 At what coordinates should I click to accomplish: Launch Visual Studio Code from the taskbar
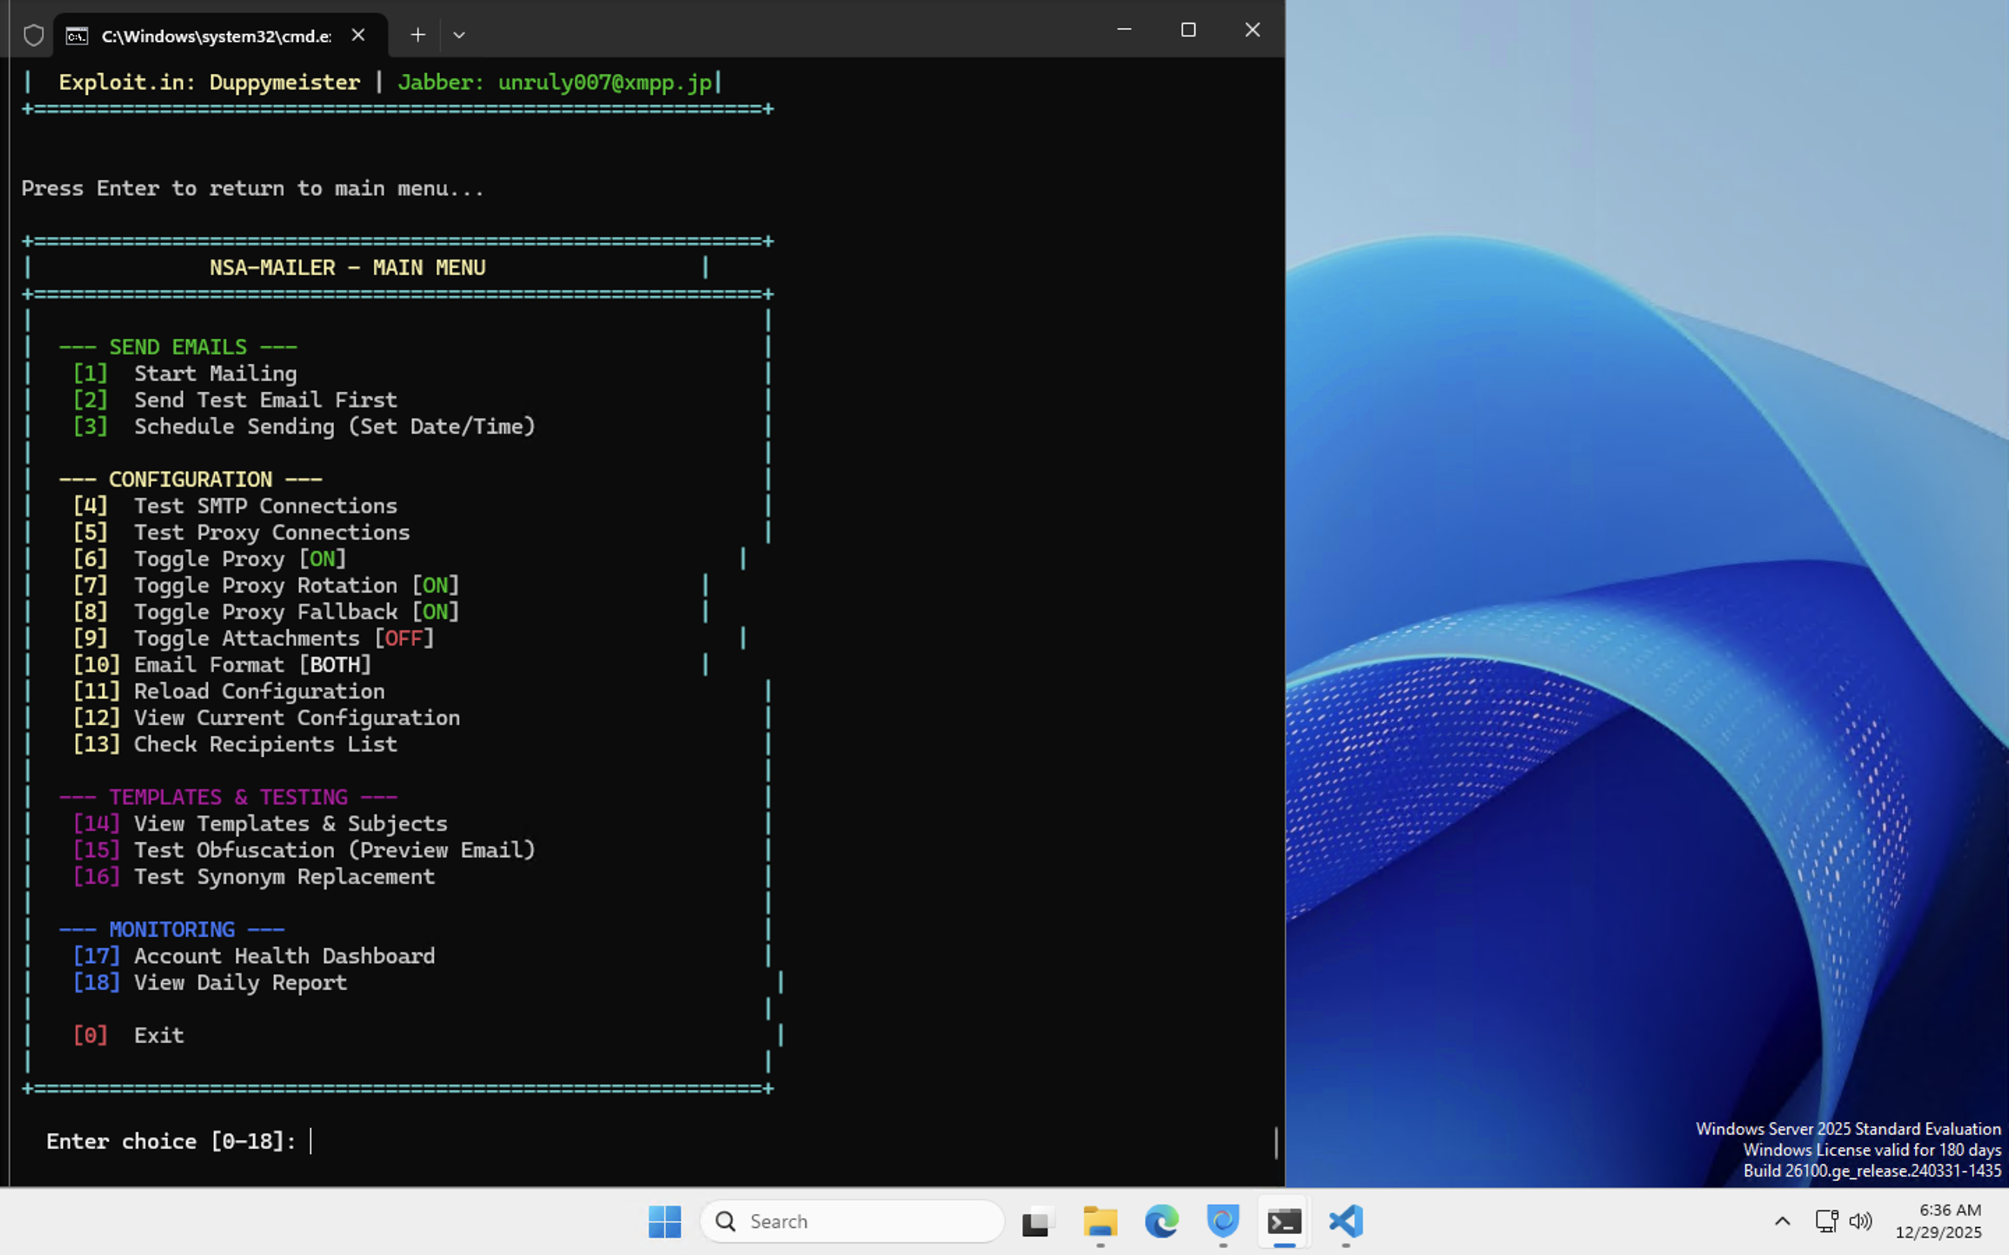(1345, 1222)
